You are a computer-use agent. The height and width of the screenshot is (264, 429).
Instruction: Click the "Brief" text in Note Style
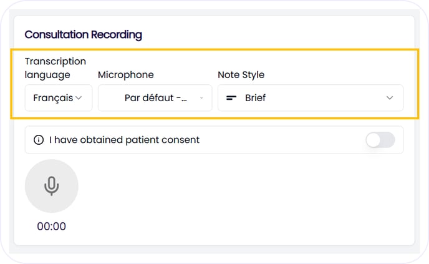tap(256, 98)
